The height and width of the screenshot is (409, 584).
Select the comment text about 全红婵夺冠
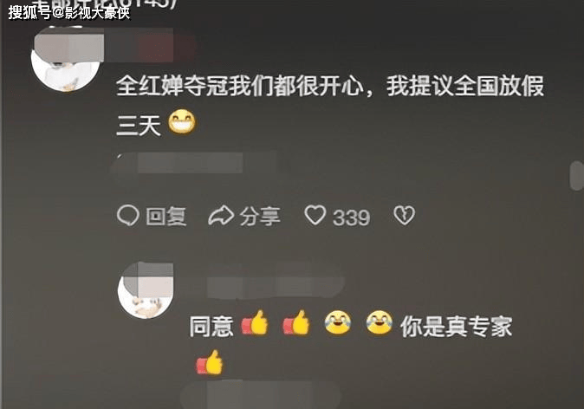tap(329, 105)
